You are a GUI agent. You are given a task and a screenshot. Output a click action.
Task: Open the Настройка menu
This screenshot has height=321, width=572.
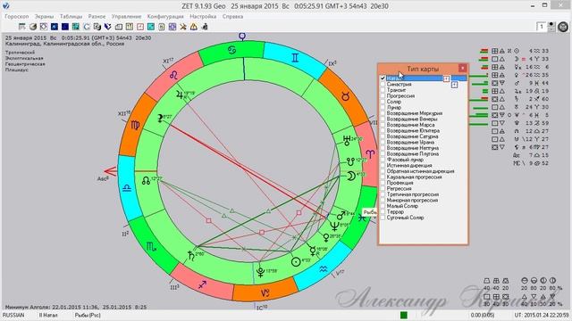203,16
